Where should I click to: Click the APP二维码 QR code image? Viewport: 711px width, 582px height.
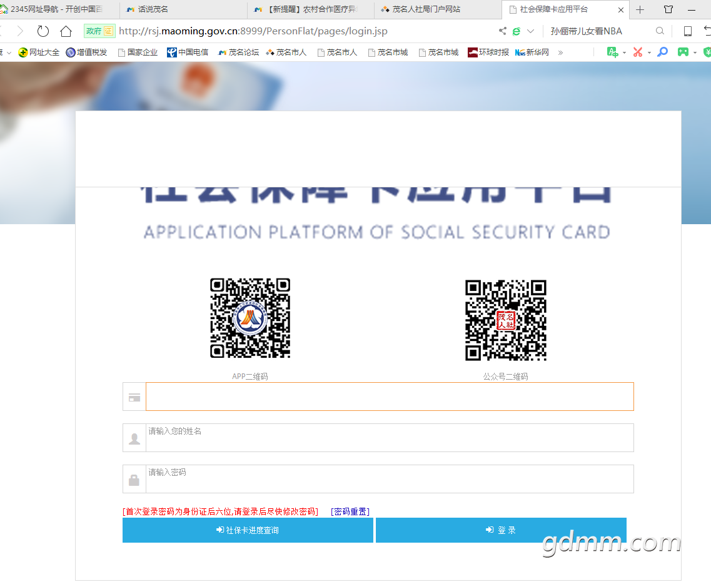pos(250,318)
